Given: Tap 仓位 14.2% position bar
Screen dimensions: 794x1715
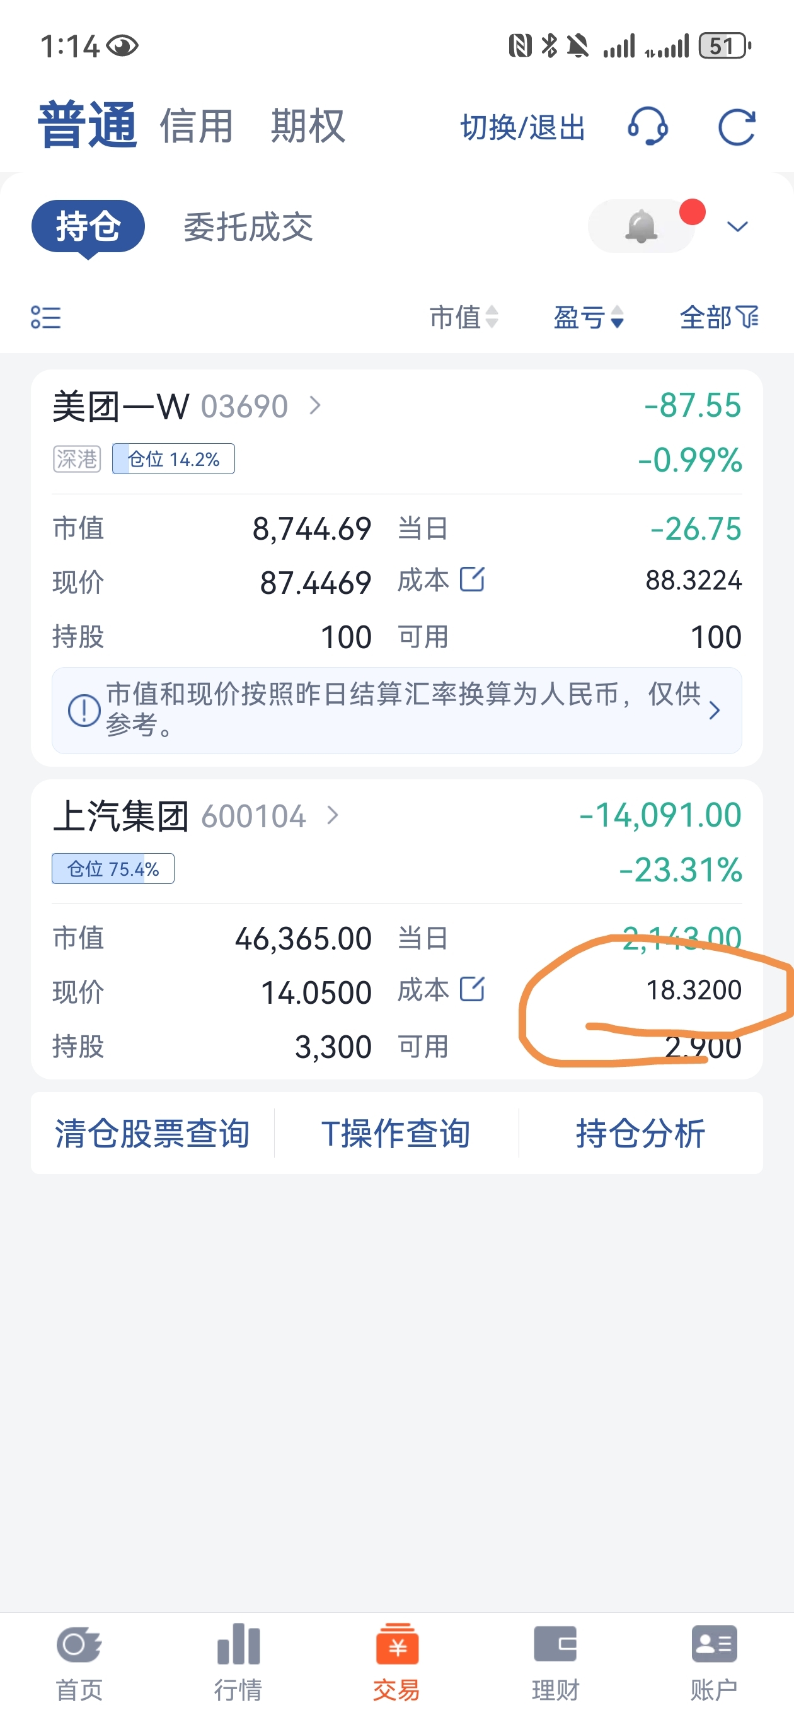Looking at the screenshot, I should (173, 459).
